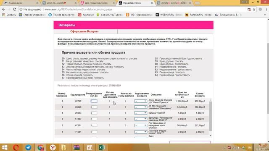Click return quantity field for product 26949

[x=94, y=107]
